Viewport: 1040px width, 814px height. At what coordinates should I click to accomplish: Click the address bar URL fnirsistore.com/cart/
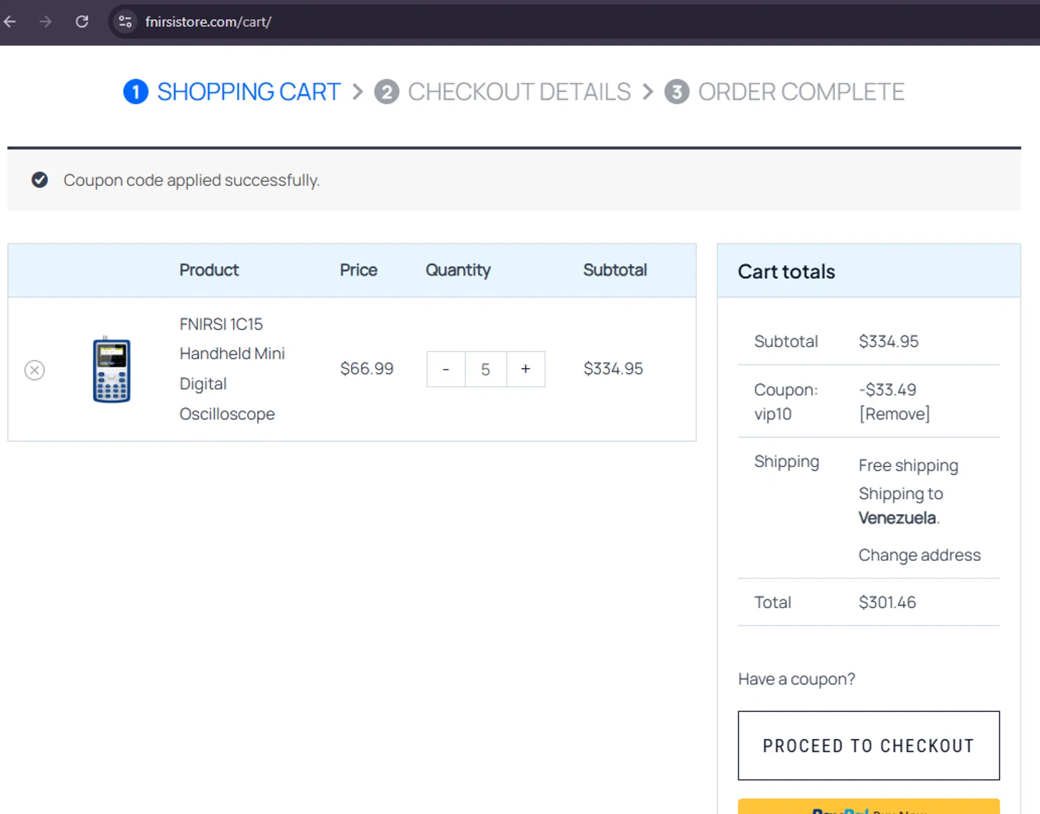point(208,21)
